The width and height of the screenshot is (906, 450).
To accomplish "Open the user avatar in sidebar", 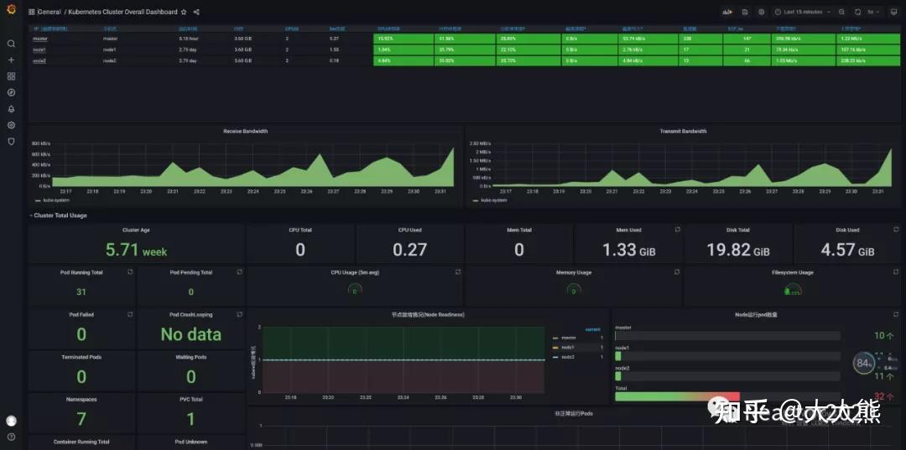I will coord(11,421).
